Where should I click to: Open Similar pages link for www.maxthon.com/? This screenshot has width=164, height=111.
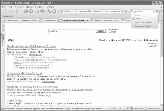[35, 55]
